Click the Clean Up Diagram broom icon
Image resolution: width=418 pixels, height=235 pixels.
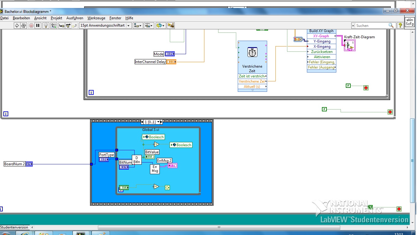click(x=171, y=25)
